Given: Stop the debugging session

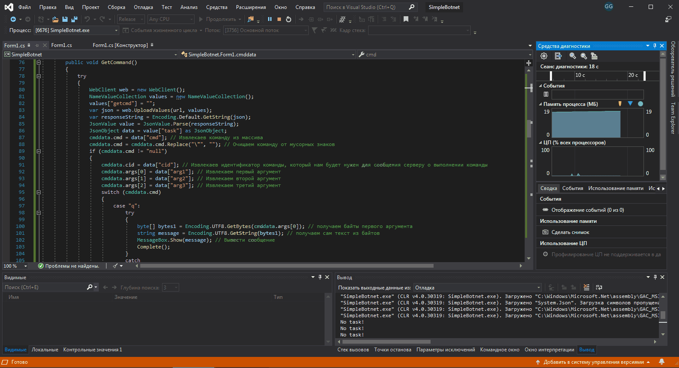Looking at the screenshot, I should (279, 19).
